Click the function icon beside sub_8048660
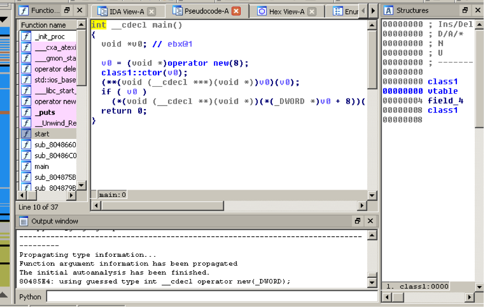Image resolution: width=484 pixels, height=307 pixels. [26, 145]
